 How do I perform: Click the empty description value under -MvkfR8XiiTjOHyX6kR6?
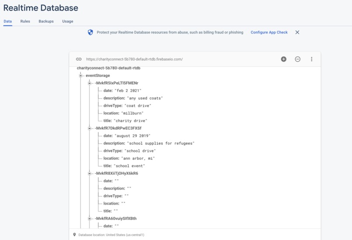click(x=129, y=189)
